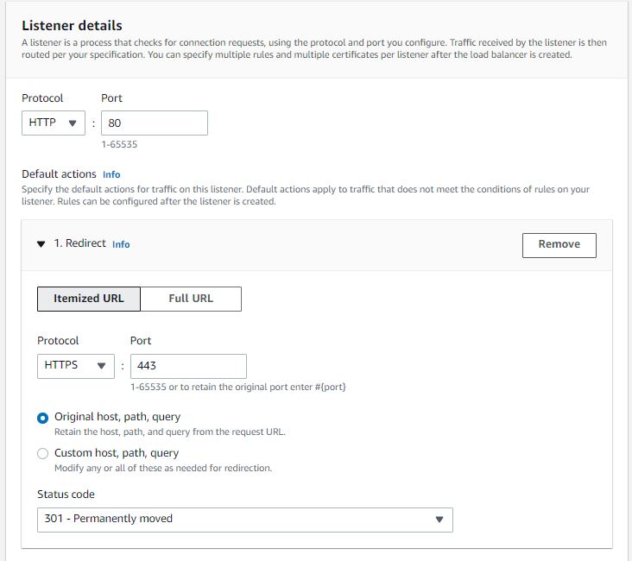Click the redirect Port field showing 443

coord(188,366)
